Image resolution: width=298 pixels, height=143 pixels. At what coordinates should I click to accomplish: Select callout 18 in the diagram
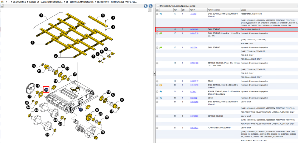[x=38, y=86]
